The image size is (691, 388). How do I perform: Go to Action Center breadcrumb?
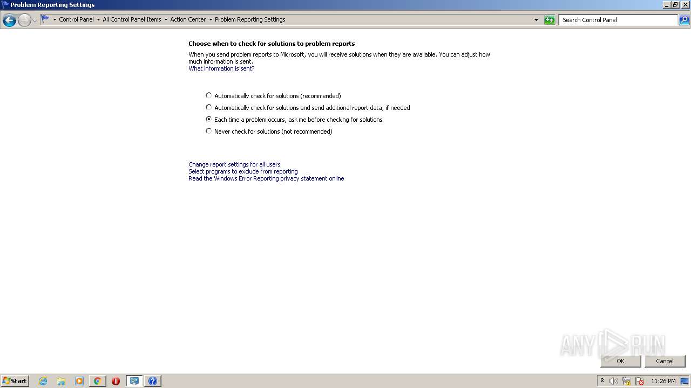pyautogui.click(x=188, y=19)
